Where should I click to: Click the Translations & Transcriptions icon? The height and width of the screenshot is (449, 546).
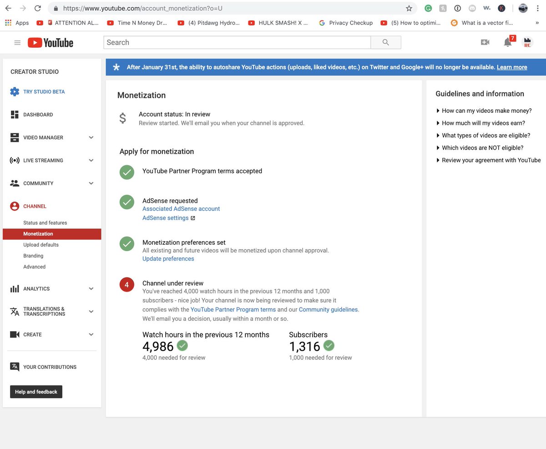[15, 312]
